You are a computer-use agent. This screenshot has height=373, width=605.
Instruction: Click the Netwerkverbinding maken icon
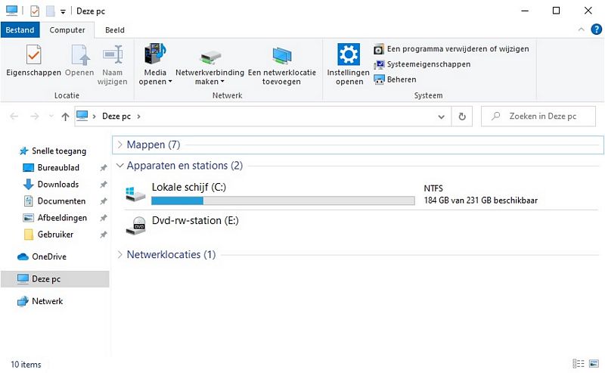209,58
